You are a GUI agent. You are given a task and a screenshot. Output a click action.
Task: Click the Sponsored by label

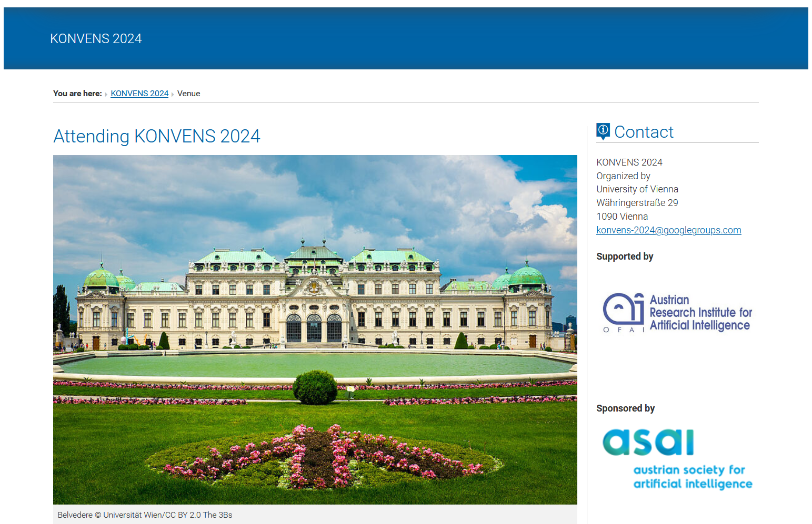click(626, 408)
